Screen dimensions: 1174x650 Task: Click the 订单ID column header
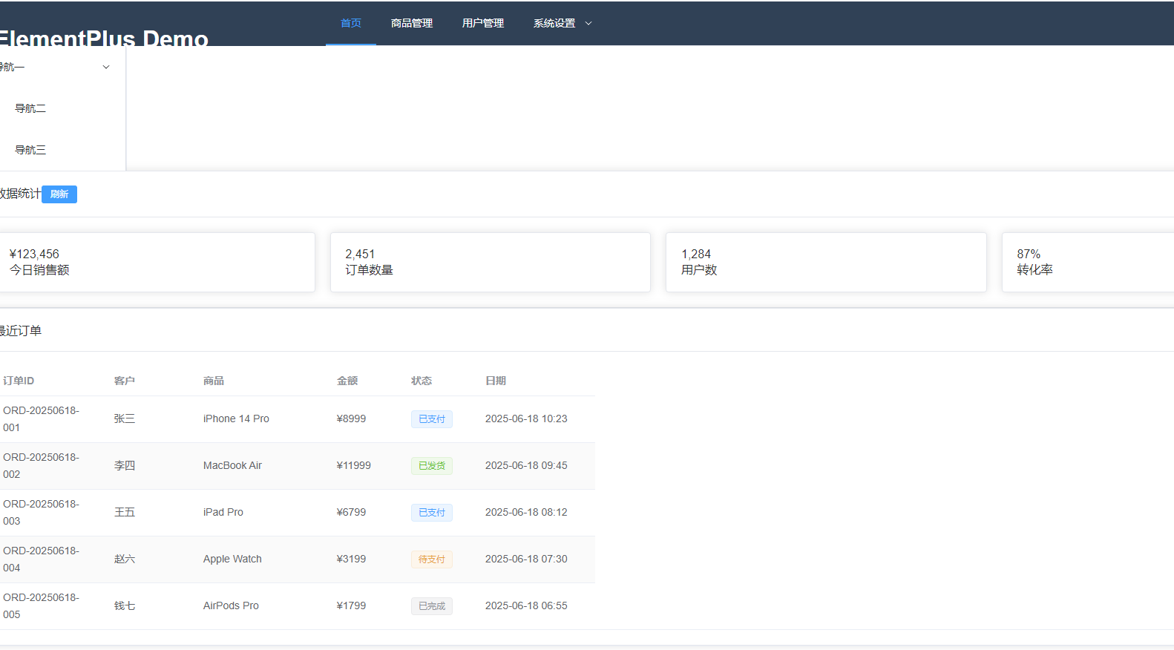coord(19,381)
